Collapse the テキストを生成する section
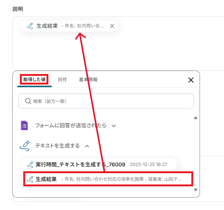Viewport: 224px width, 210px height. 87,146
